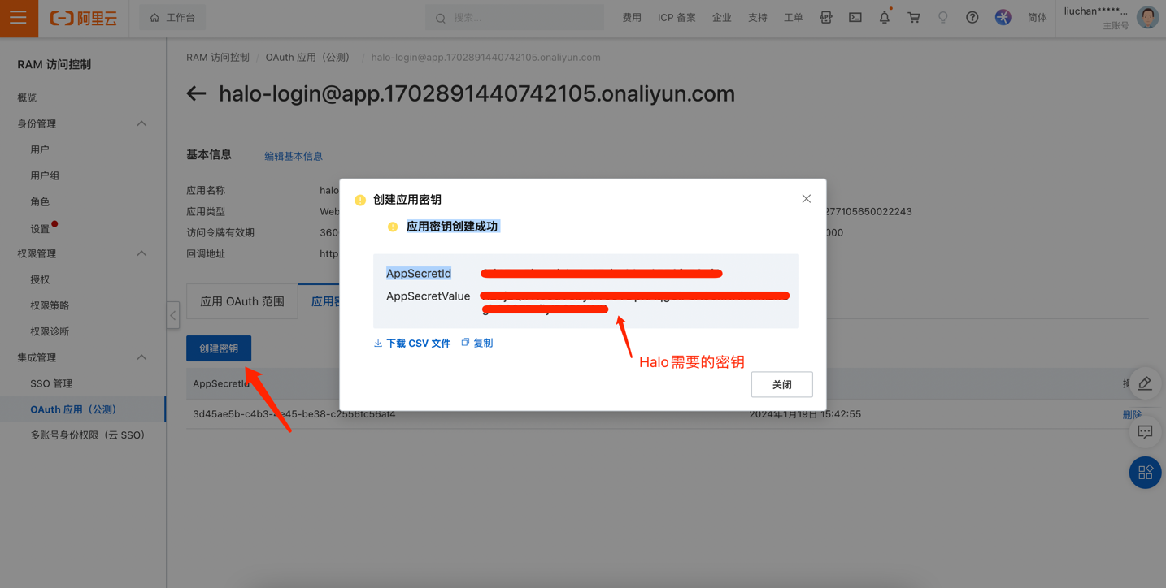Open the shopping cart icon

point(914,17)
